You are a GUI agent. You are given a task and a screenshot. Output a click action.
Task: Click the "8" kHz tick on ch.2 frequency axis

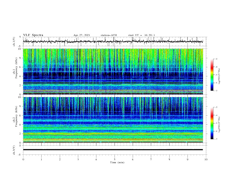[21, 106]
